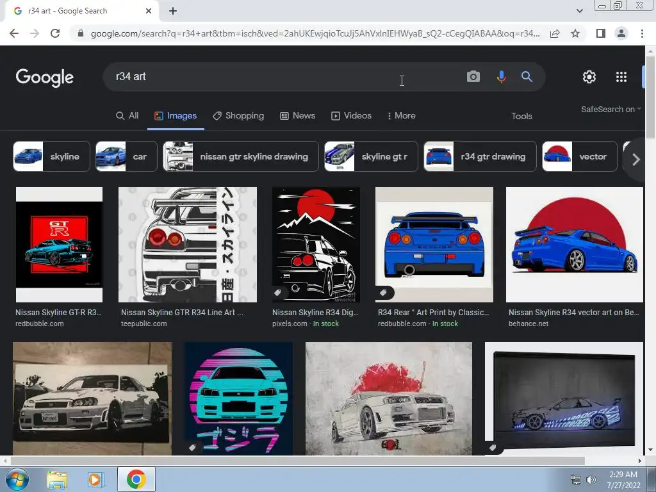Click the share page icon in address bar
Image resolution: width=656 pixels, height=492 pixels.
click(555, 33)
